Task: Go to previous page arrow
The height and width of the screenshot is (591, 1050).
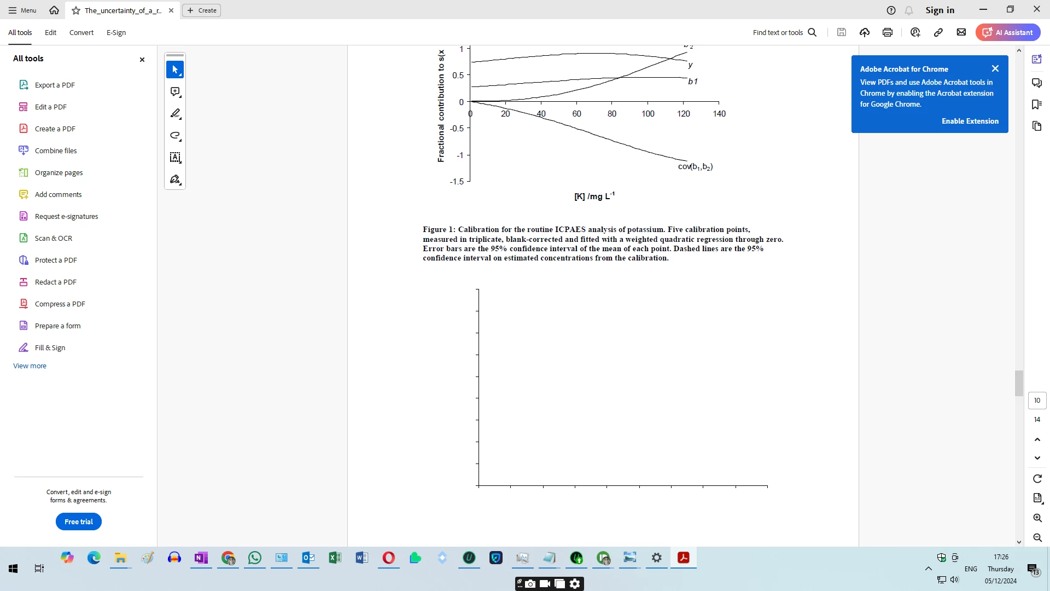Action: 1037,439
